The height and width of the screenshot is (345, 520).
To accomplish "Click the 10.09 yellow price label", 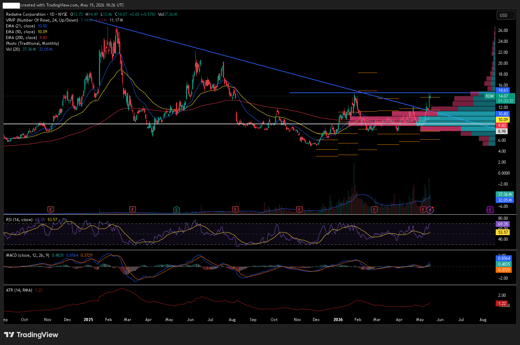I will point(503,120).
